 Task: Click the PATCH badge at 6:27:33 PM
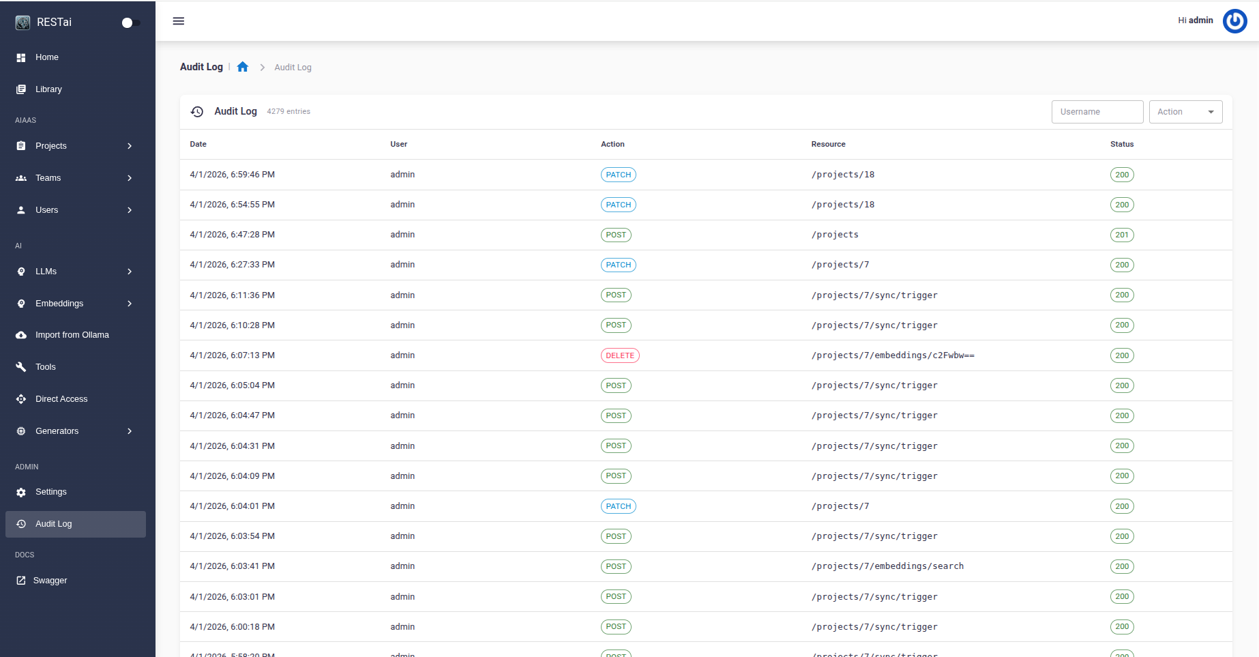pos(619,265)
